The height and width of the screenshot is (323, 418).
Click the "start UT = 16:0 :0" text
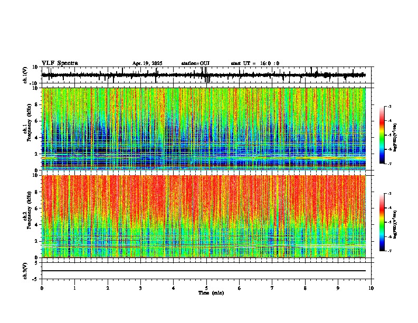pos(255,63)
